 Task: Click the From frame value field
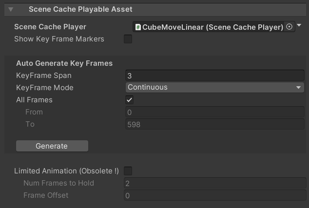tap(214, 112)
